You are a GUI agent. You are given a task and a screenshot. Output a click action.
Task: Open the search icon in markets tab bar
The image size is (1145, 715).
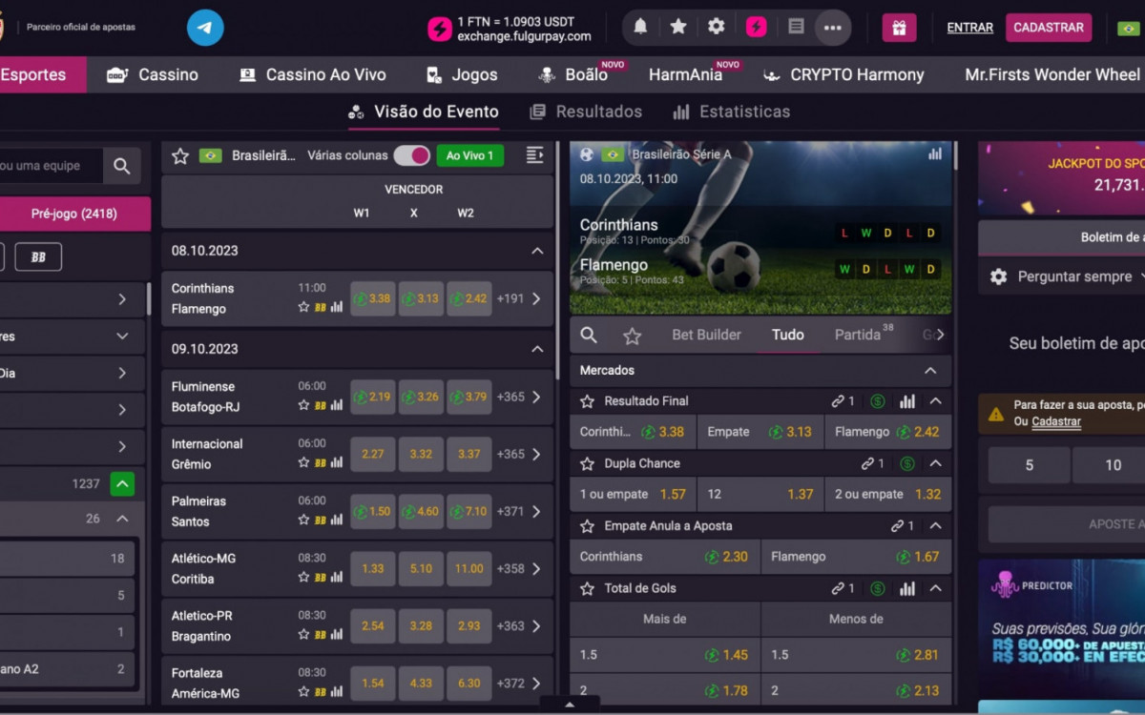pyautogui.click(x=589, y=335)
